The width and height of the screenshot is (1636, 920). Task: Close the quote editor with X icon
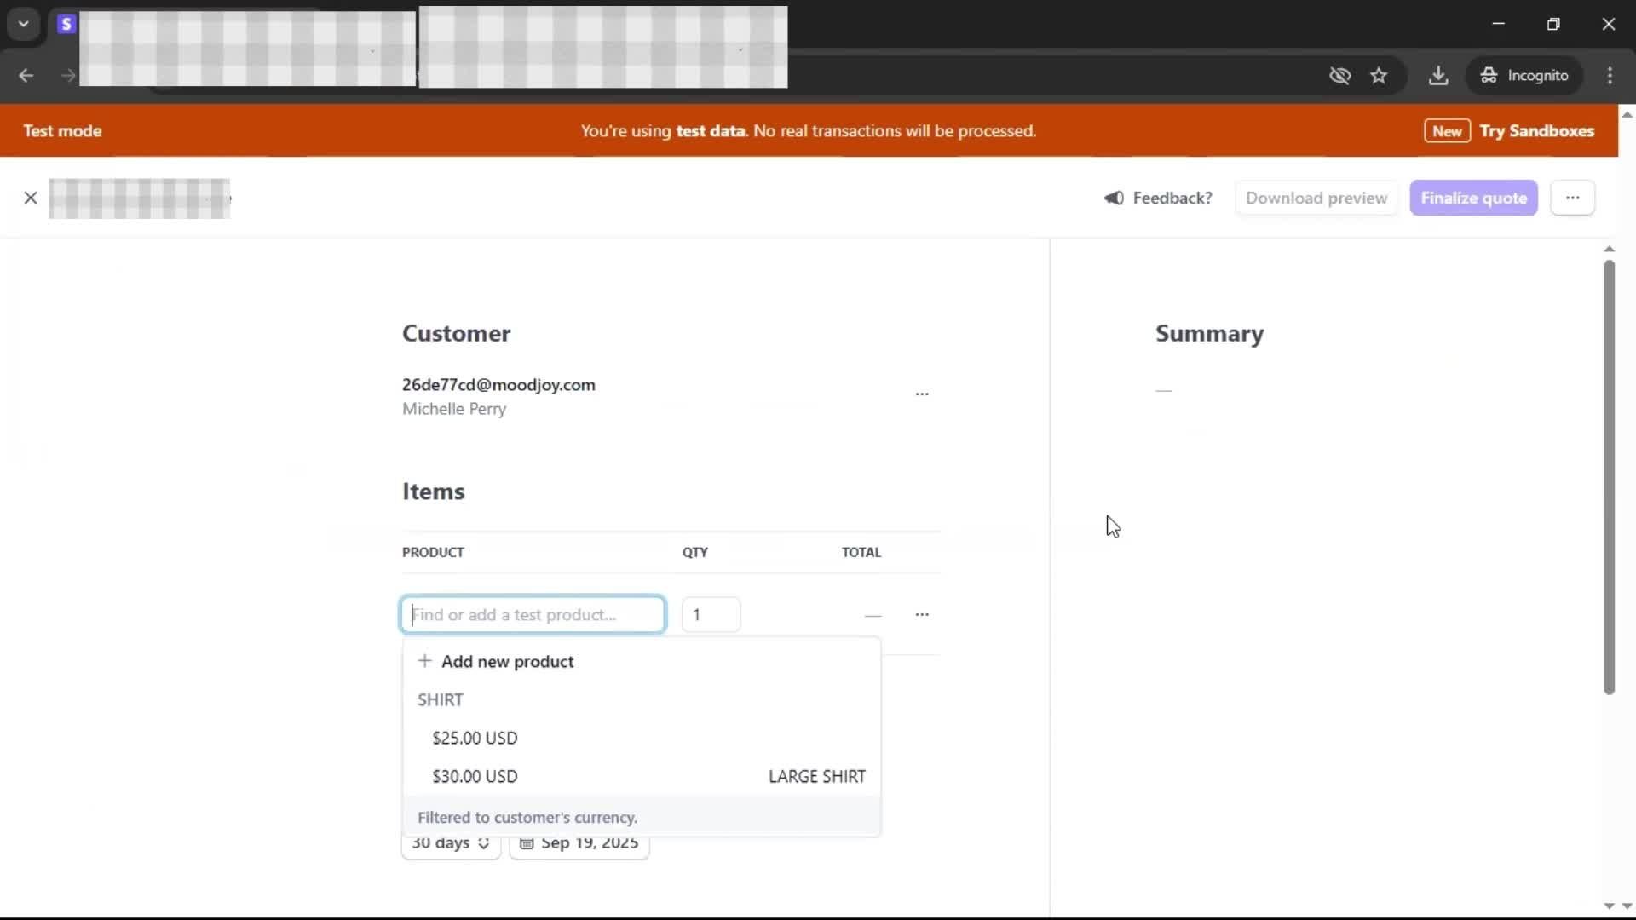pyautogui.click(x=31, y=198)
